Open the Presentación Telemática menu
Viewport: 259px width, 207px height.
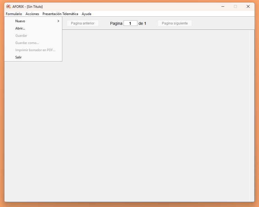(x=60, y=14)
